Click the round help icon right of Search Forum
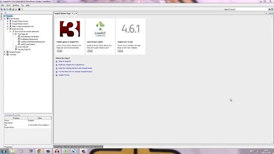 (x=272, y=9)
